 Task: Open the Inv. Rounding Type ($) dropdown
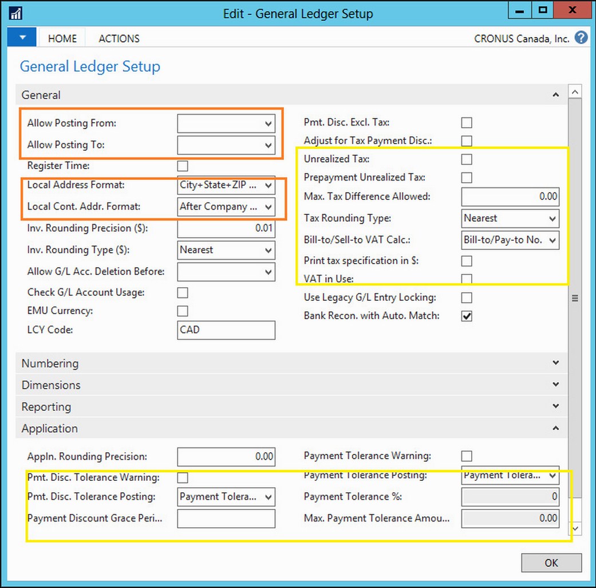[268, 250]
